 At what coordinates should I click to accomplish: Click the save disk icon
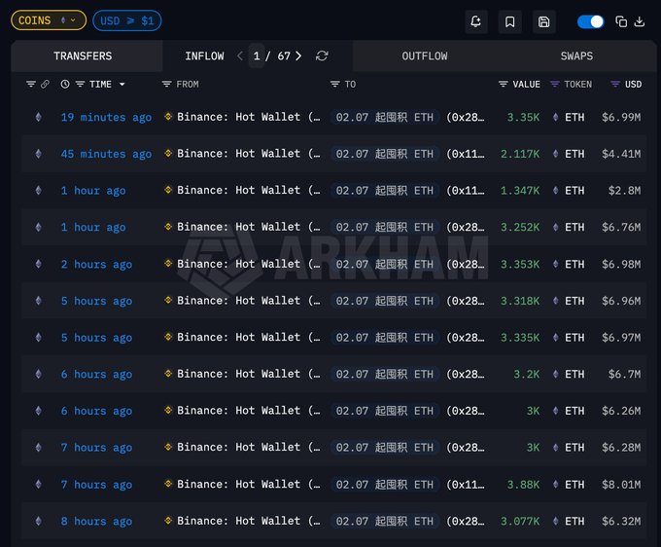point(543,21)
